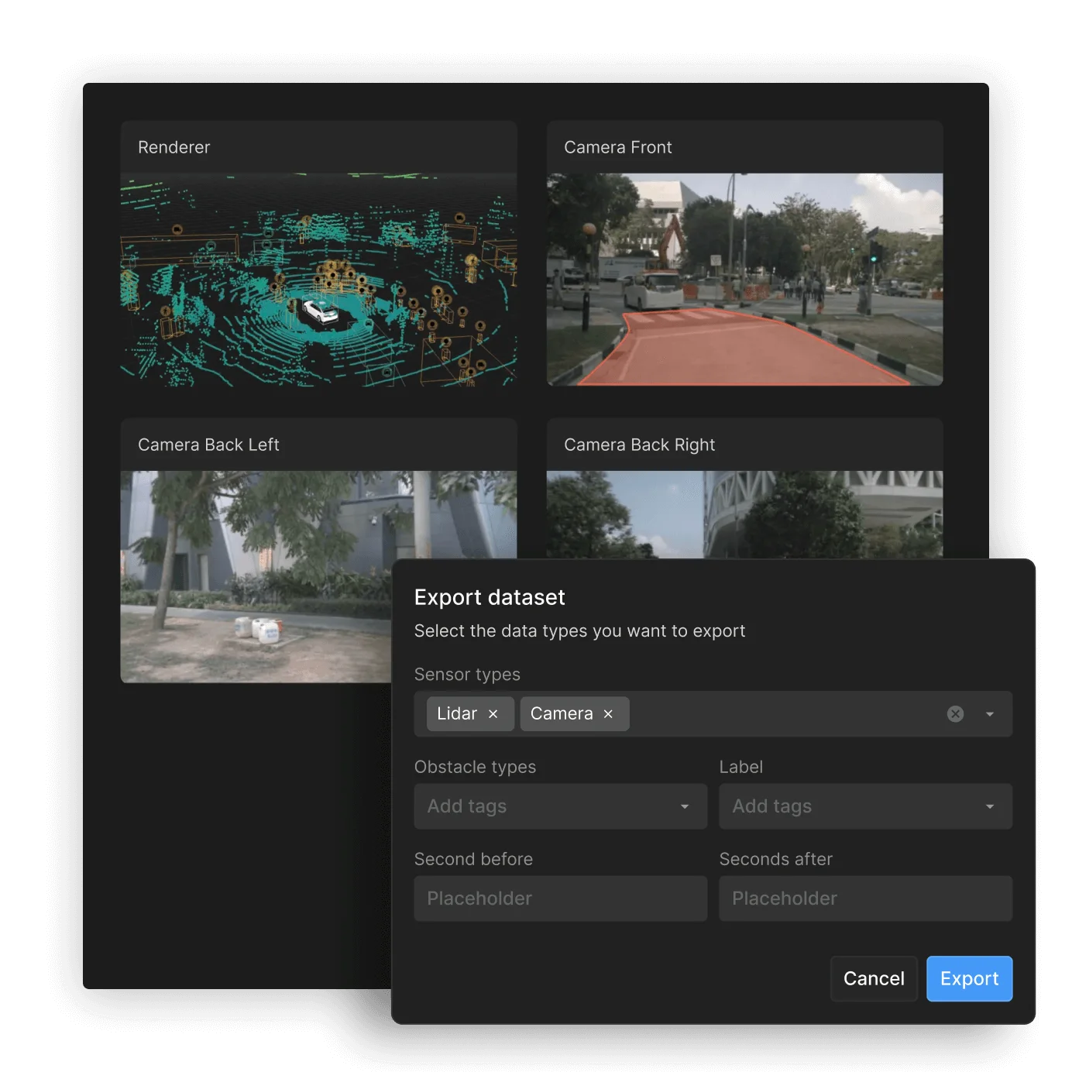The height and width of the screenshot is (1072, 1072).
Task: Select the Camera Front panel title
Action: click(x=618, y=147)
